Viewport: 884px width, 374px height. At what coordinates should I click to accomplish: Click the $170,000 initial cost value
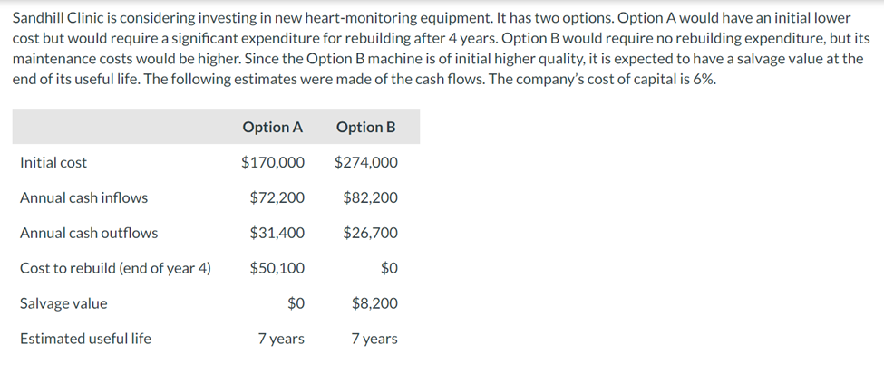point(272,163)
